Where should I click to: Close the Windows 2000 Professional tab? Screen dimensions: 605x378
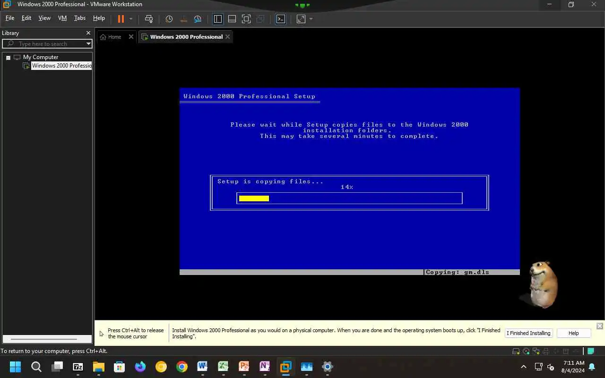[228, 37]
